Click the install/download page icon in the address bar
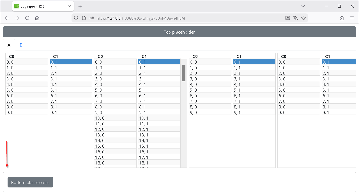The height and width of the screenshot is (195, 359). [x=287, y=18]
